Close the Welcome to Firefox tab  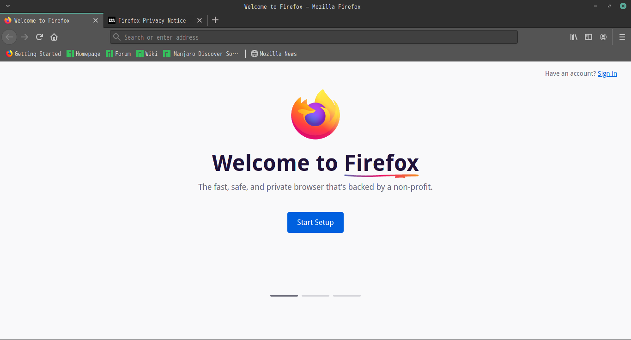point(96,20)
